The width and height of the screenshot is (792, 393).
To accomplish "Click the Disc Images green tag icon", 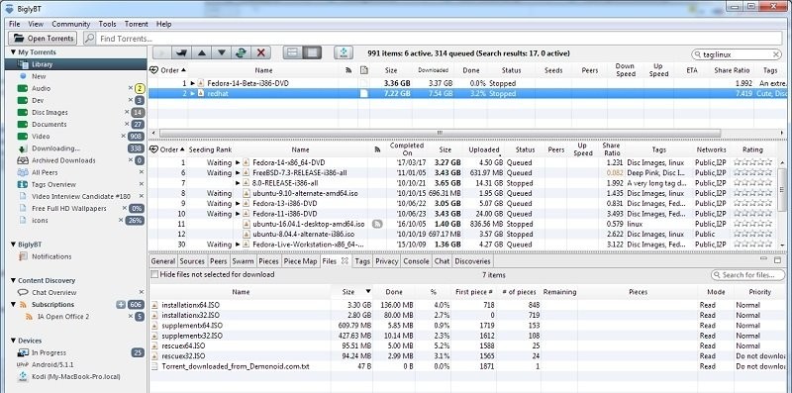I will point(23,112).
